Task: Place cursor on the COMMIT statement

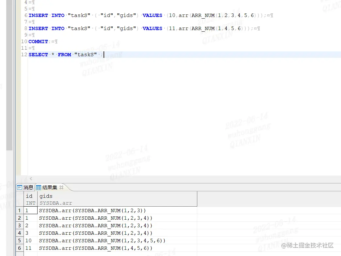Action: point(38,42)
